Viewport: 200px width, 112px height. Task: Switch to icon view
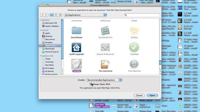[52, 15]
